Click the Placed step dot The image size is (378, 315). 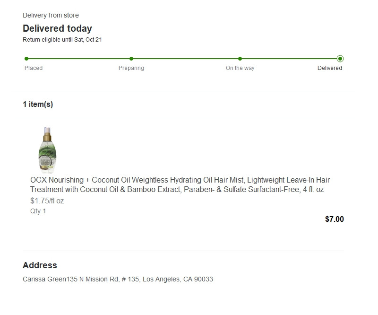pyautogui.click(x=26, y=59)
